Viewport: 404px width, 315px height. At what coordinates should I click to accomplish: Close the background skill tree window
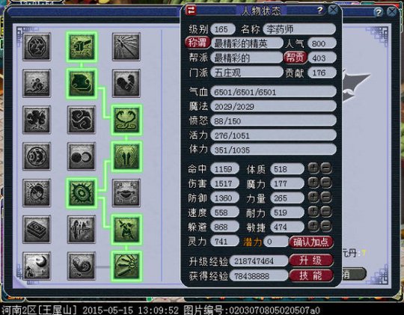(392, 12)
